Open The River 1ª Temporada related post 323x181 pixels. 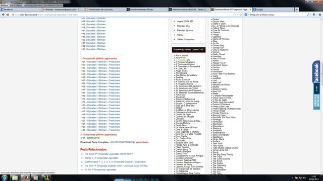[116, 166]
